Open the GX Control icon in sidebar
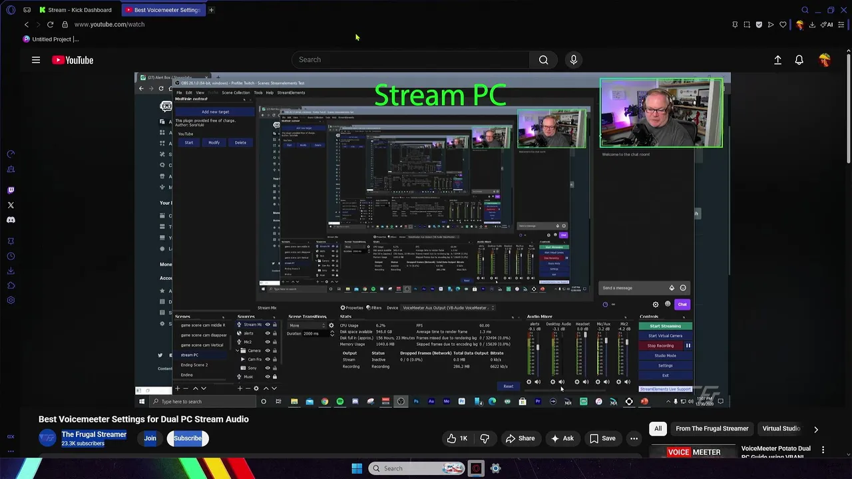The width and height of the screenshot is (852, 479). pyautogui.click(x=11, y=436)
